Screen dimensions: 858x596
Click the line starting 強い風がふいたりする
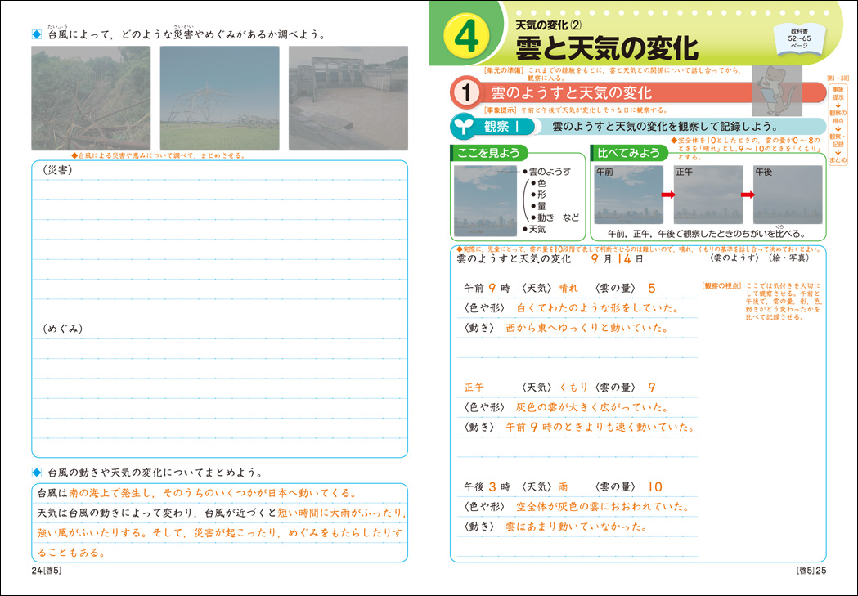point(219,532)
